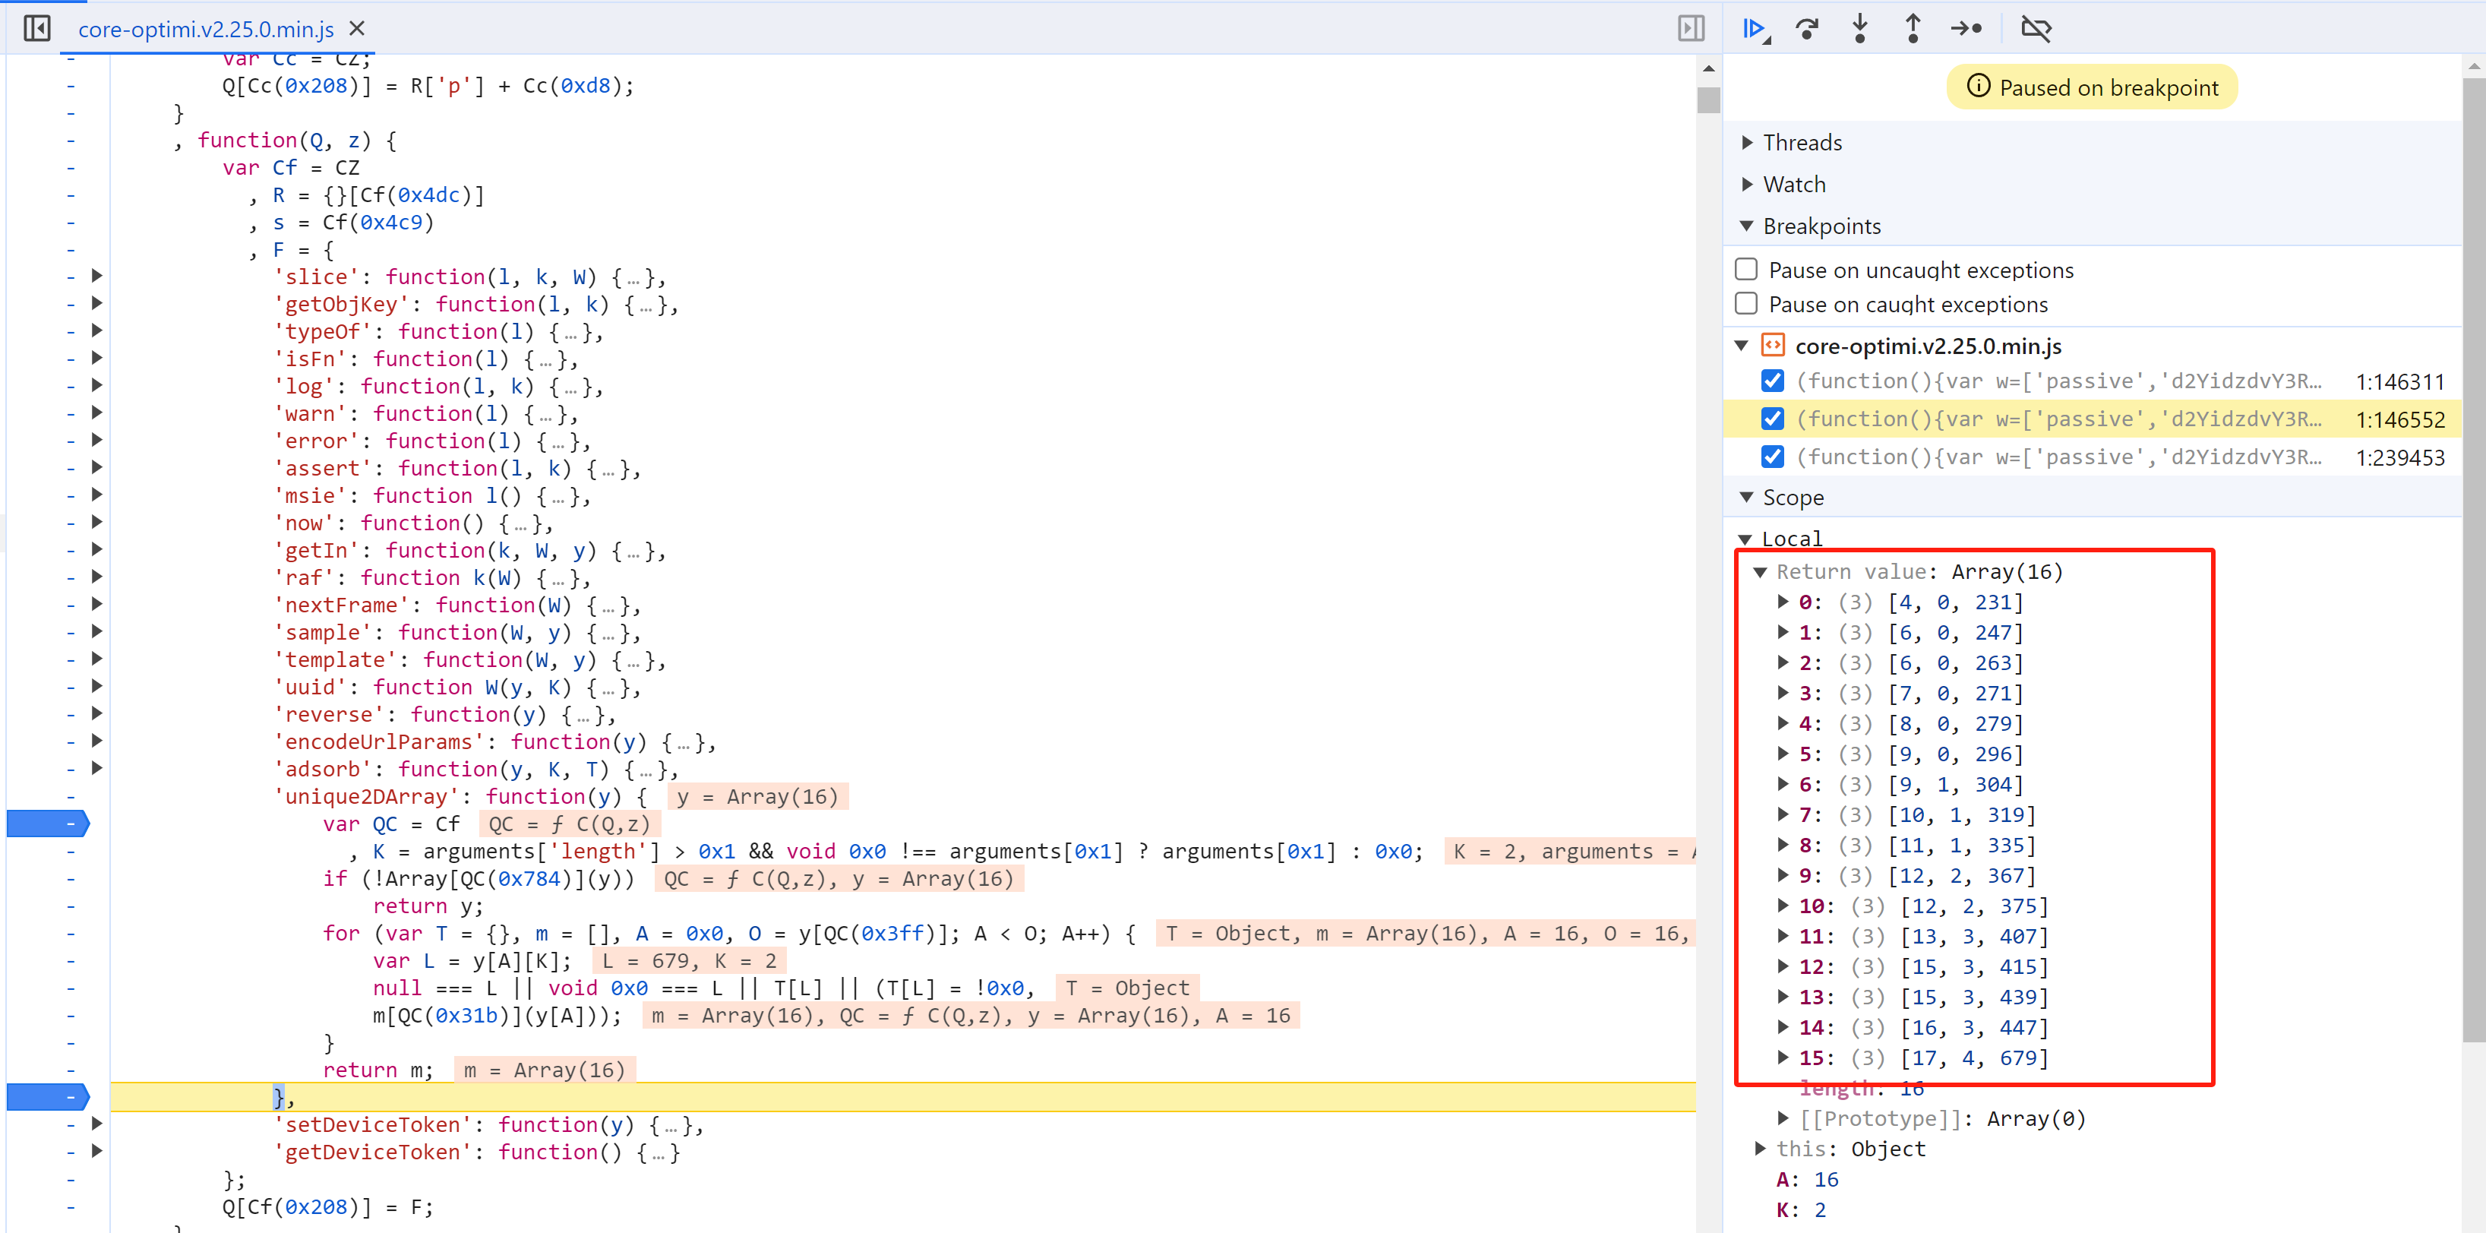Viewport: 2486px width, 1233px height.
Task: Expand array item 6 [9, 1, 304]
Action: [1783, 784]
